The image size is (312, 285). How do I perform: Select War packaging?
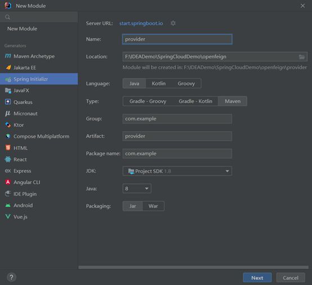[x=153, y=206]
